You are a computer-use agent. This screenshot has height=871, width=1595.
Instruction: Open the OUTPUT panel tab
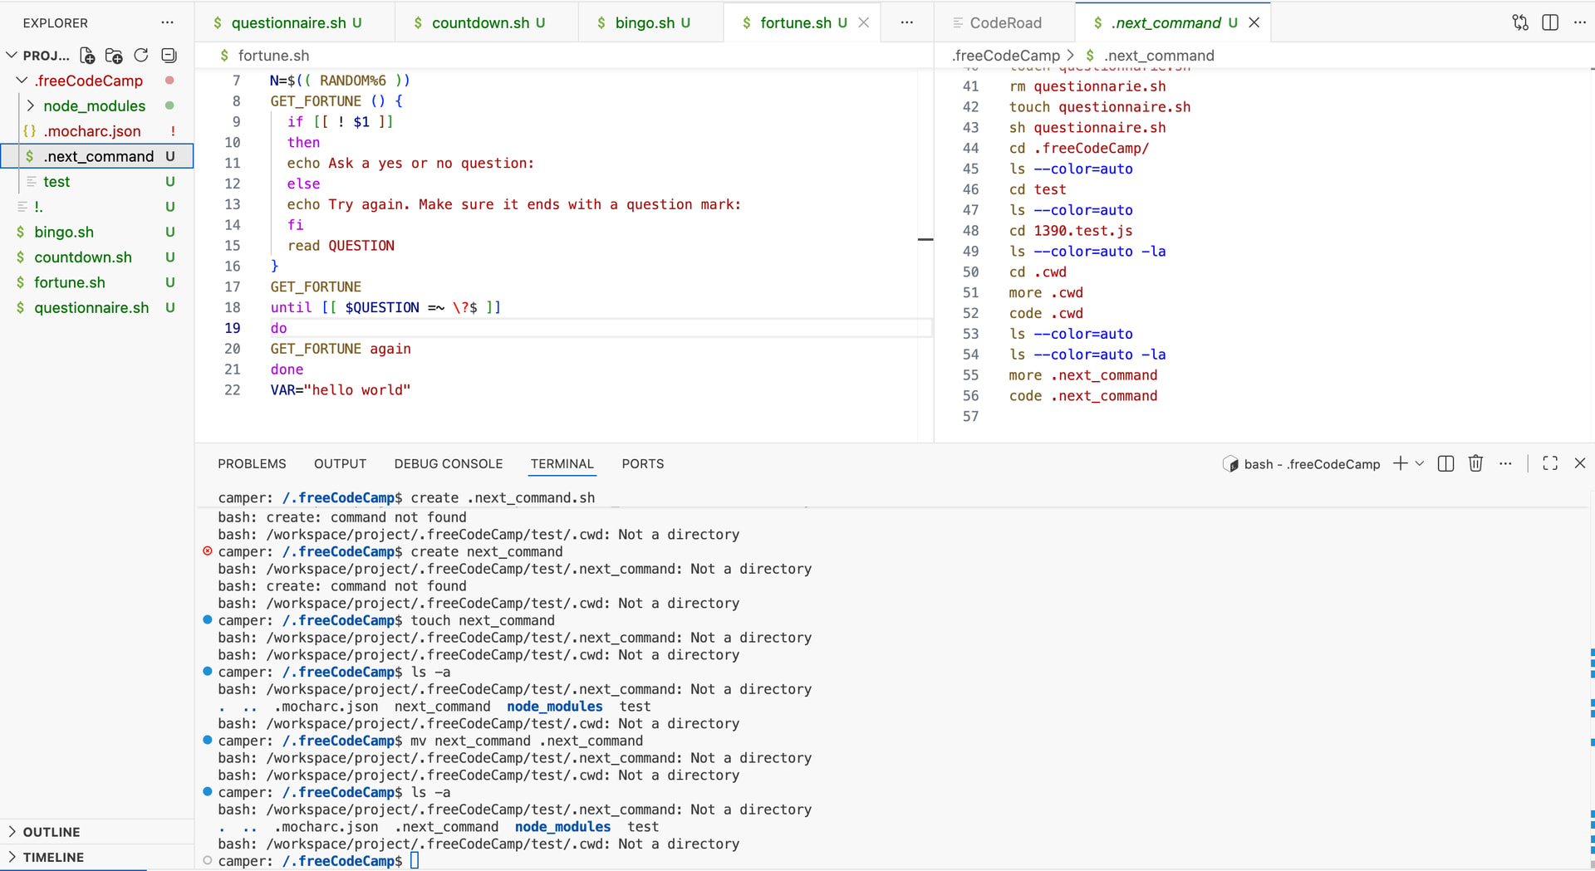340,463
